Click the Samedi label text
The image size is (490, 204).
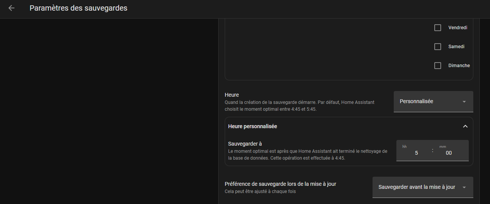(456, 47)
